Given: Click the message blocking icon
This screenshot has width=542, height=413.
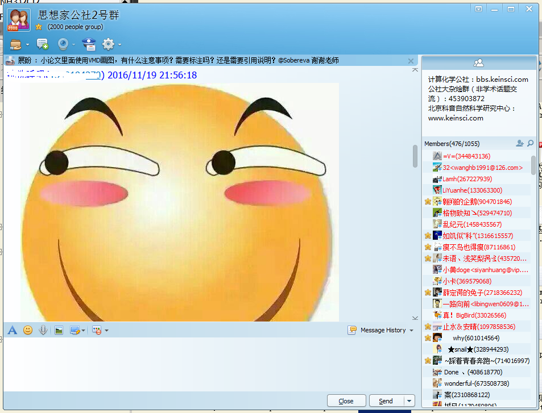Looking at the screenshot, I should pos(97,331).
